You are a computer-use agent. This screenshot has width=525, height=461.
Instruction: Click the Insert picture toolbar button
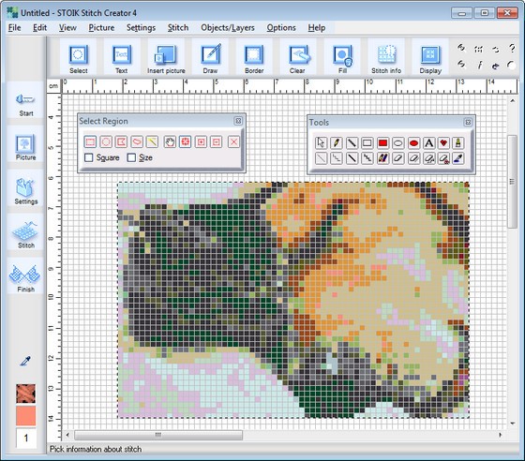(166, 57)
